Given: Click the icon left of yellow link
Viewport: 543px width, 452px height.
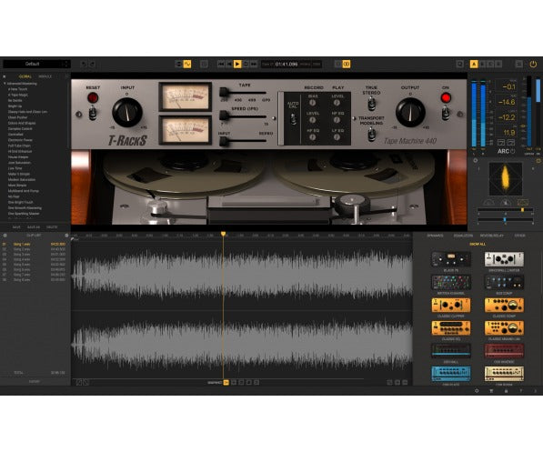Looking at the screenshot, I should pyautogui.click(x=338, y=64).
